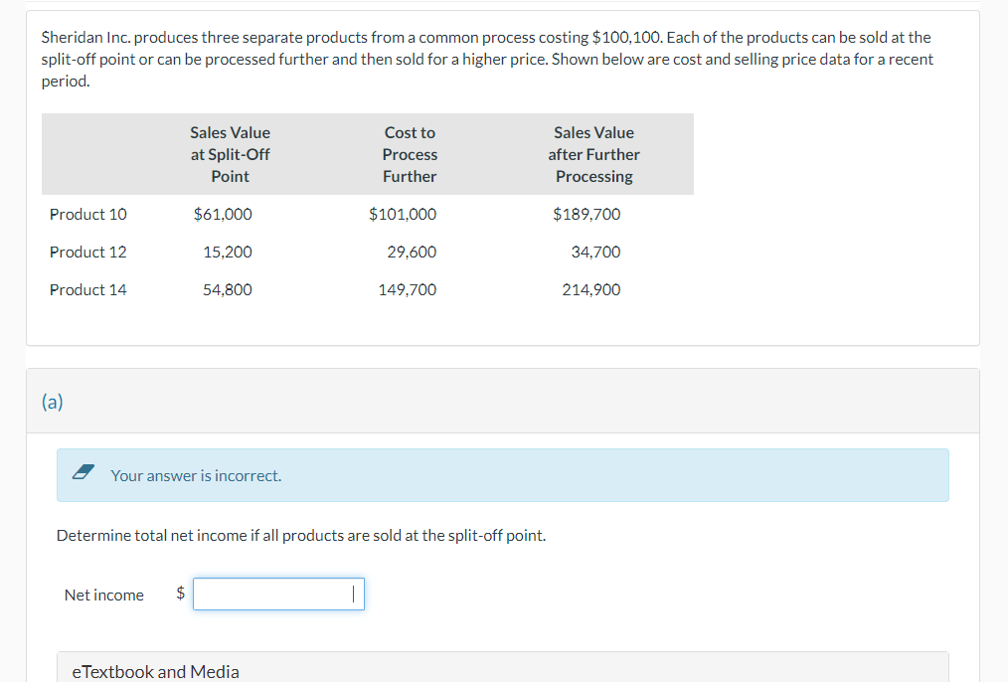This screenshot has width=1008, height=682.
Task: Click the Your answer is incorrect message
Action: 195,475
